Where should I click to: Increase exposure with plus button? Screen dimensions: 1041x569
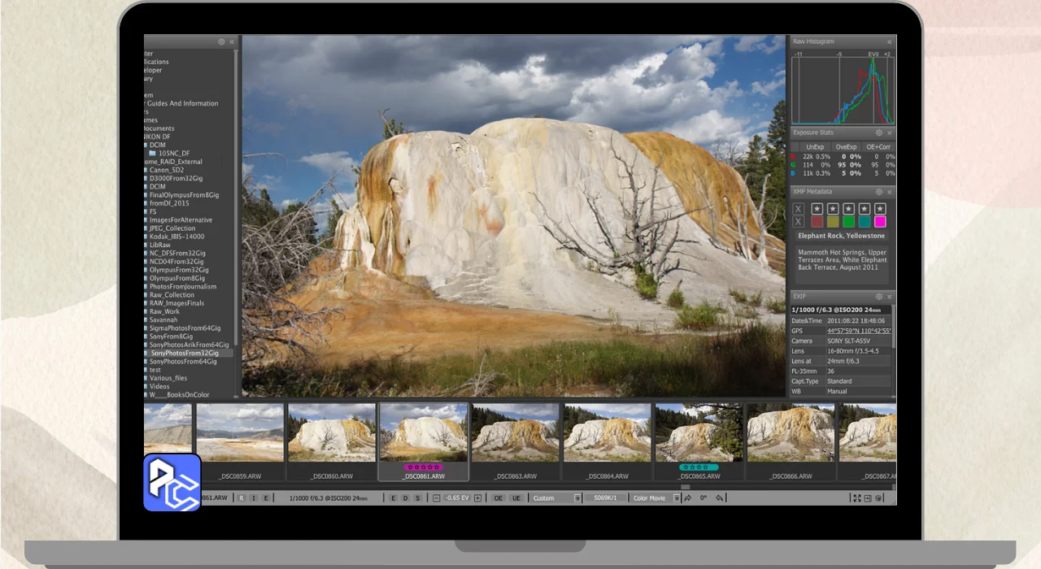coord(477,498)
